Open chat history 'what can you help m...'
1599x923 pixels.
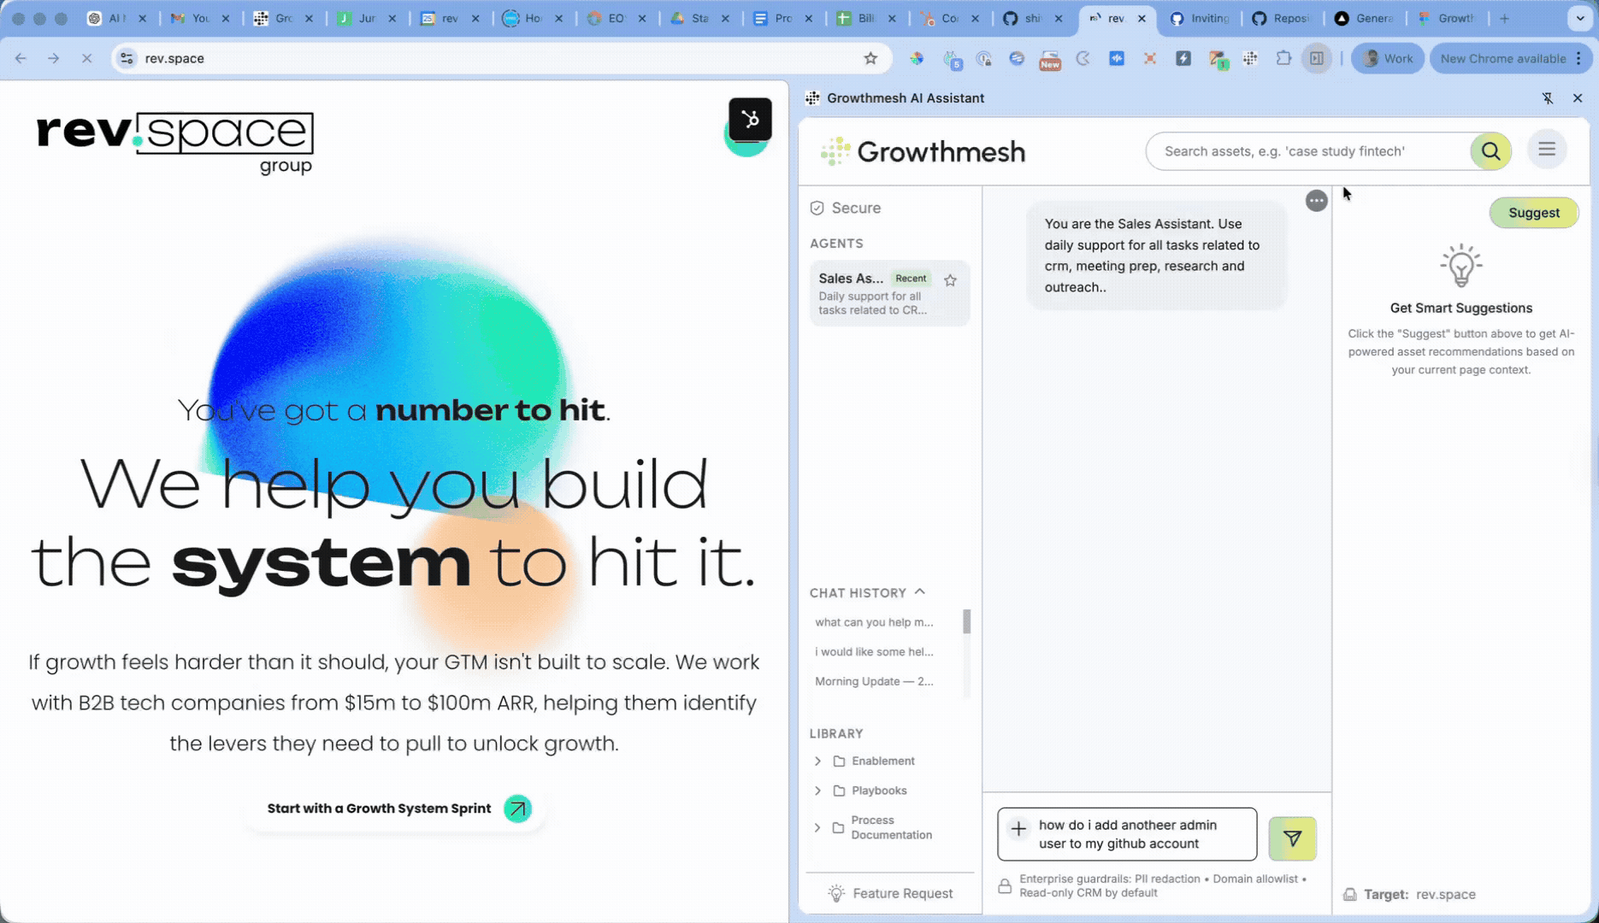tap(874, 622)
